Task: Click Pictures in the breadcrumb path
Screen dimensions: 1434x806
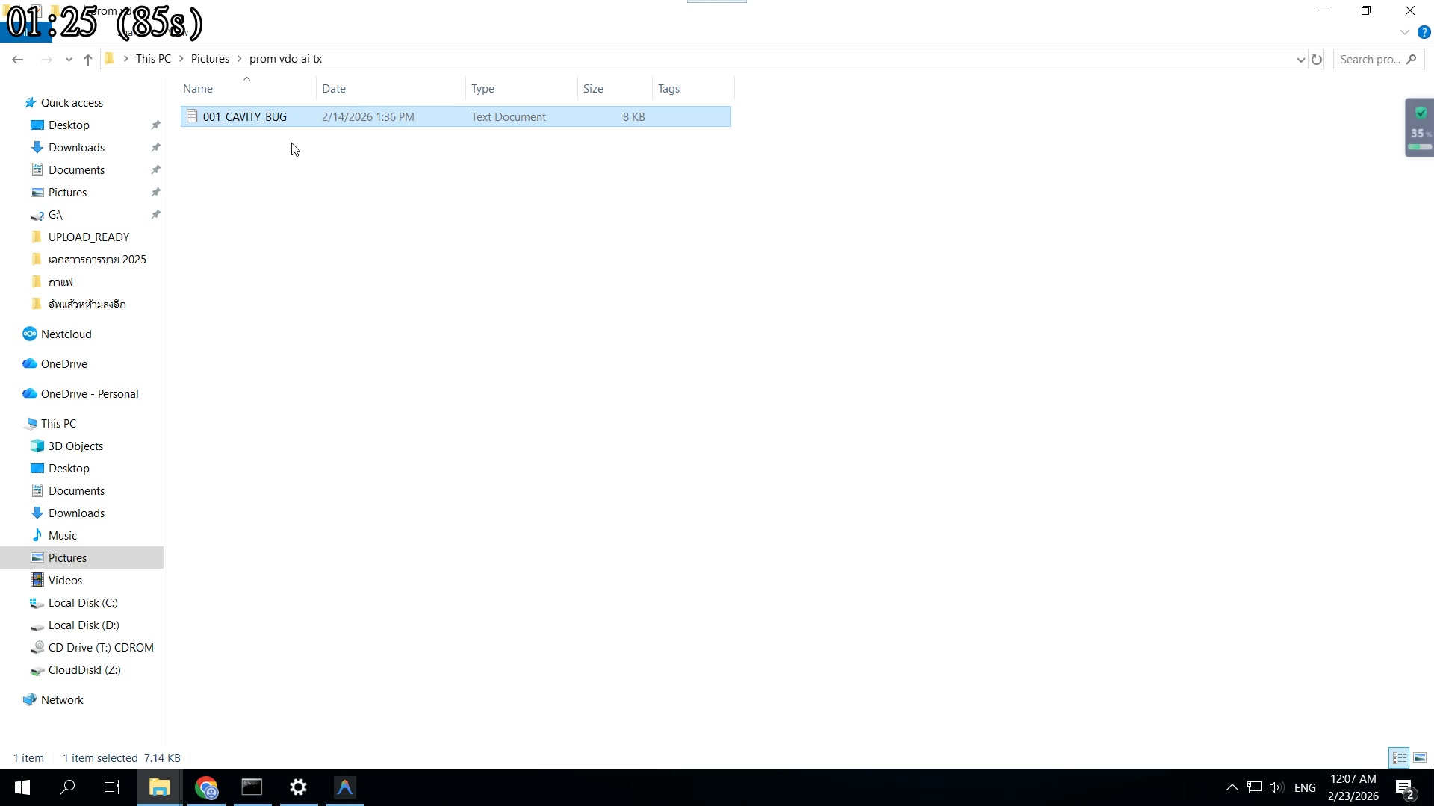Action: point(210,58)
